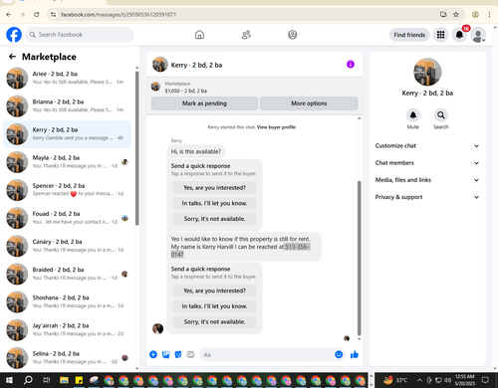
Task: Click the chat messages vertical scrollbar
Action: (x=359, y=258)
